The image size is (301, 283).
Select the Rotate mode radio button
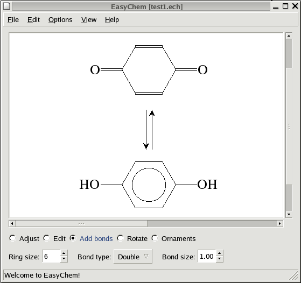(x=121, y=238)
